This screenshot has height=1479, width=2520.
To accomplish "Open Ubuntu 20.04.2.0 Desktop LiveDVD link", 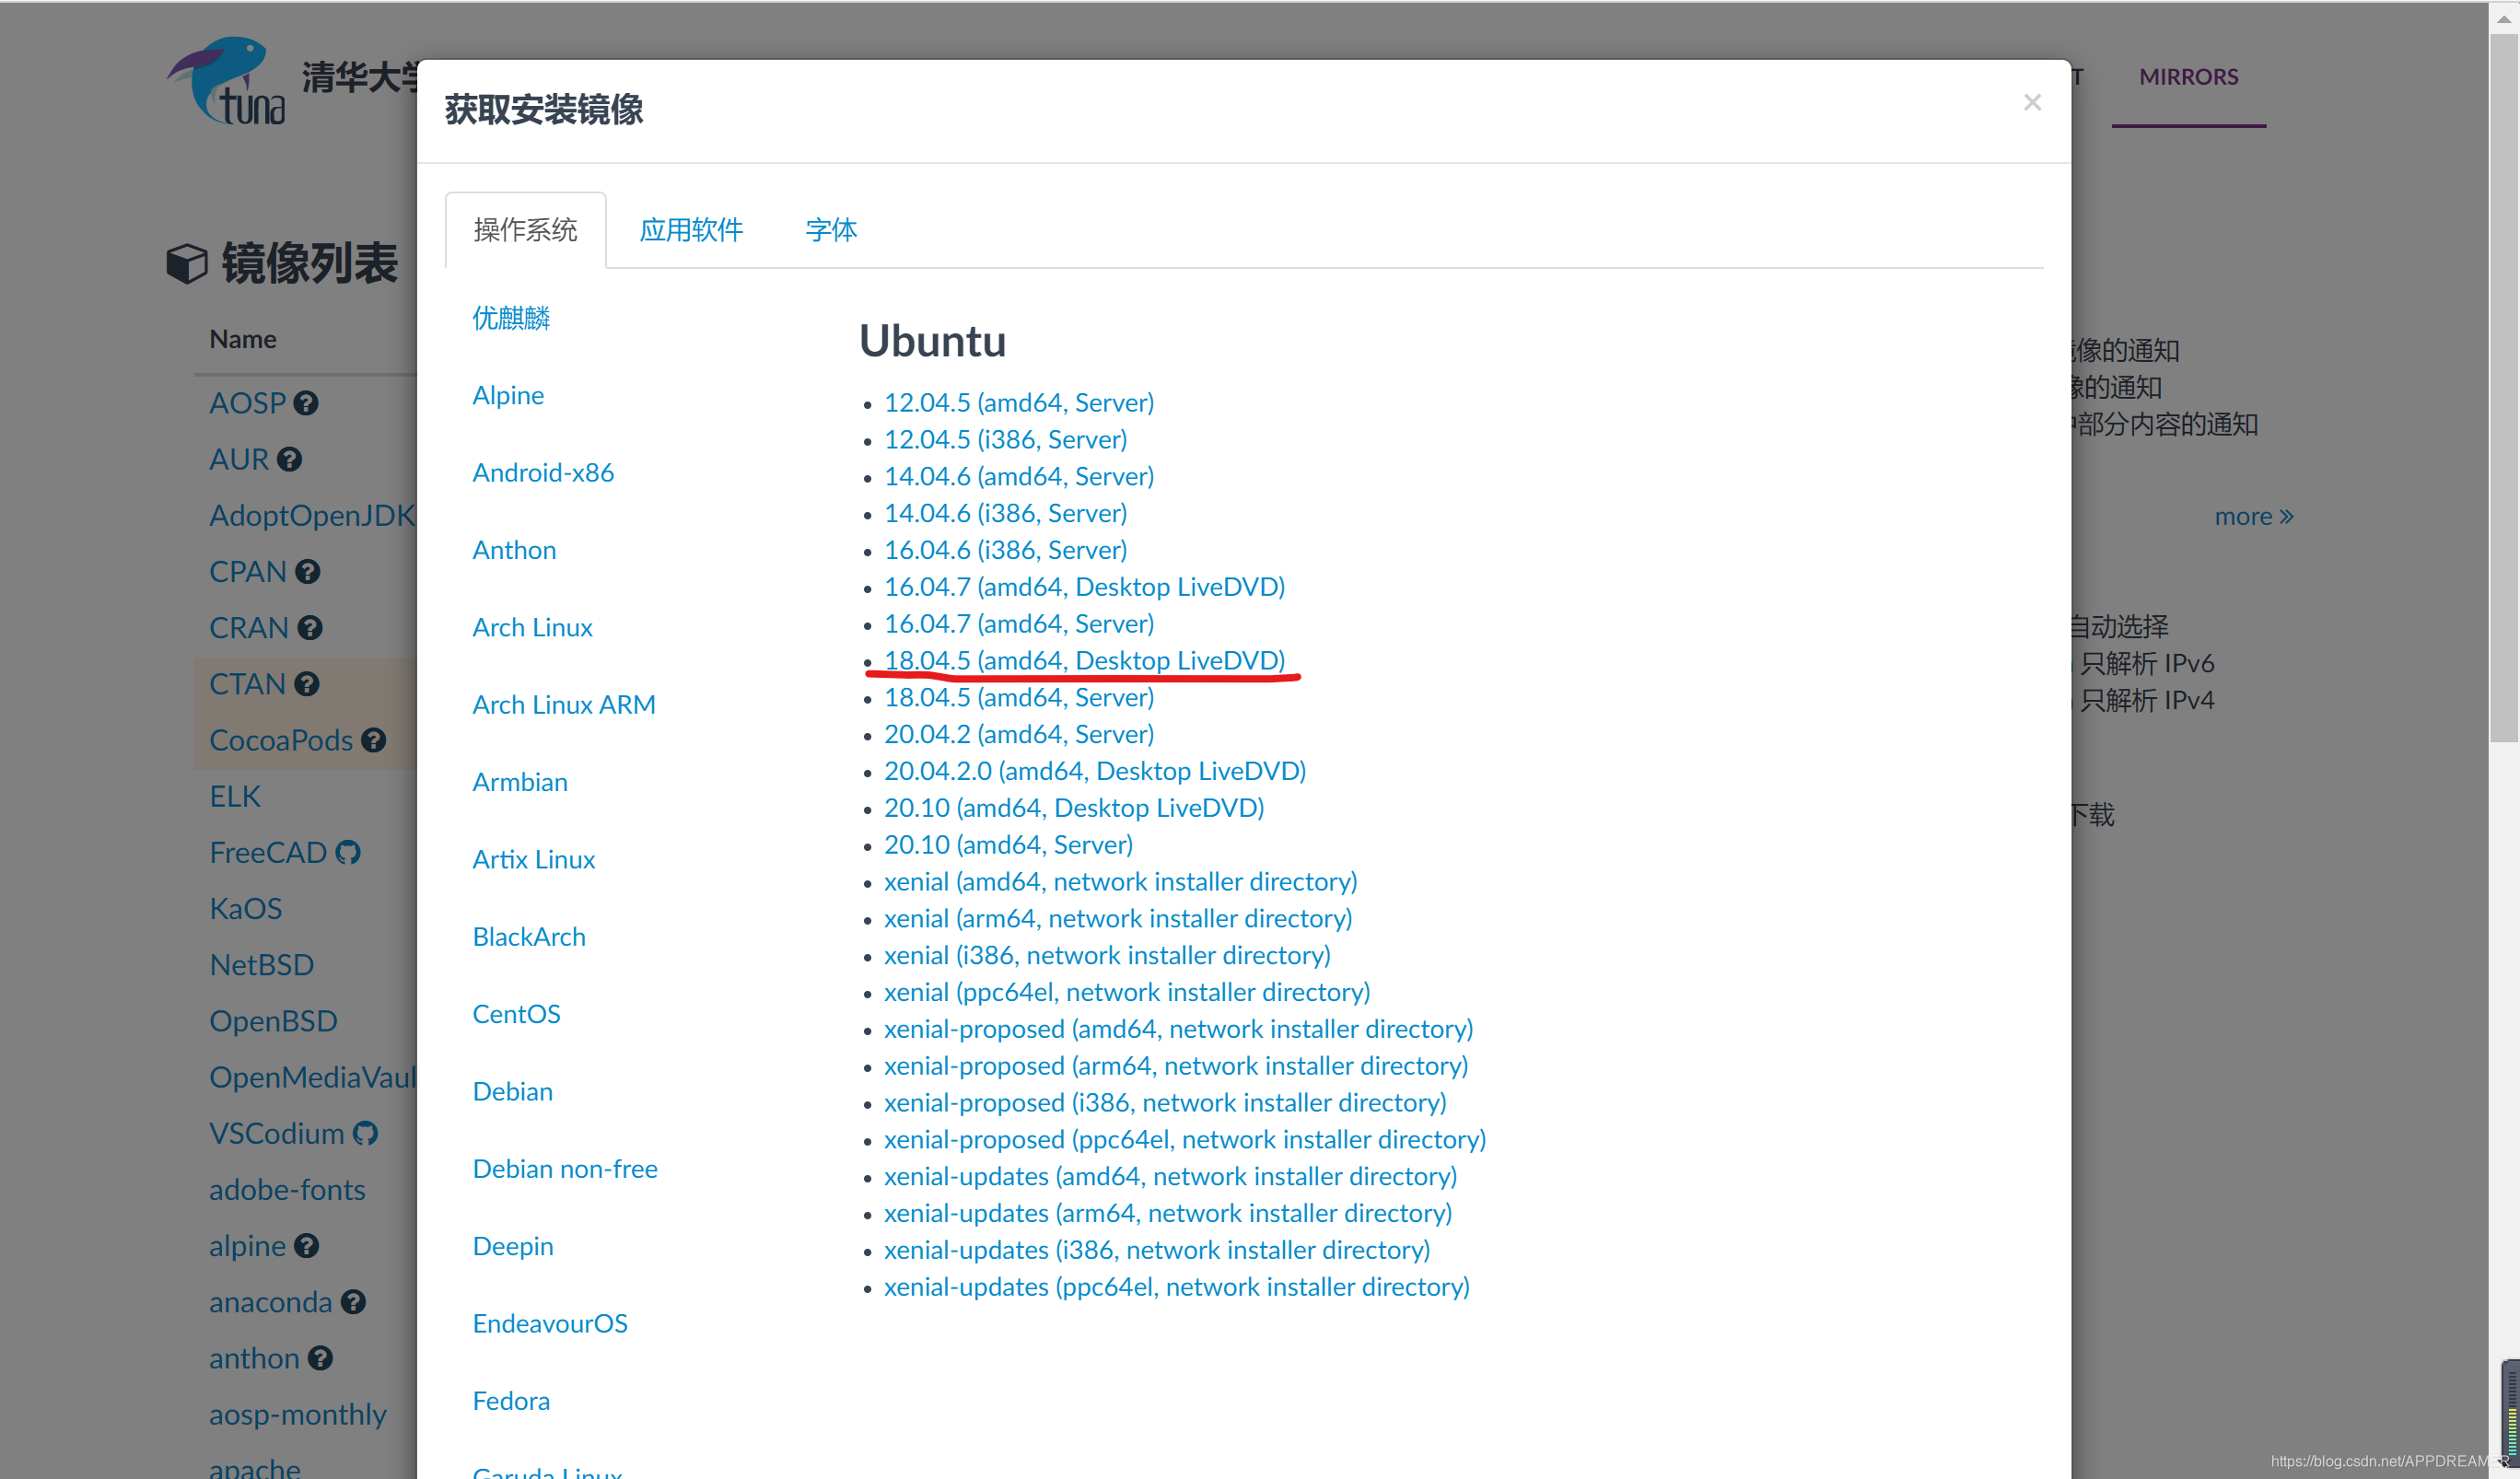I will coord(1094,771).
